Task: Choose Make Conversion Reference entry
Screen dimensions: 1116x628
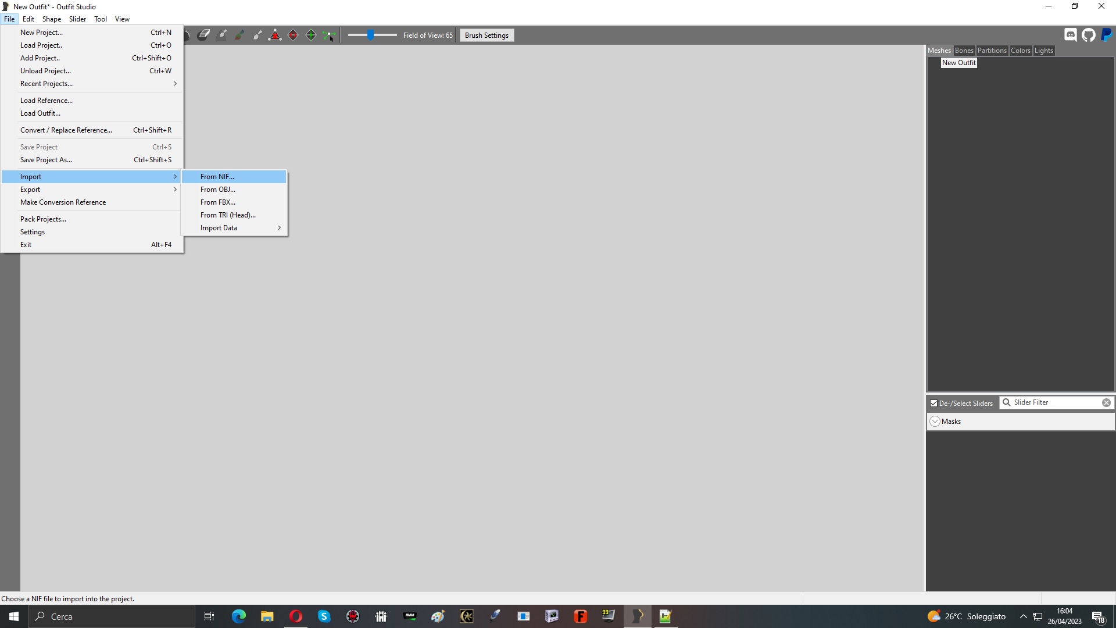Action: click(92, 202)
